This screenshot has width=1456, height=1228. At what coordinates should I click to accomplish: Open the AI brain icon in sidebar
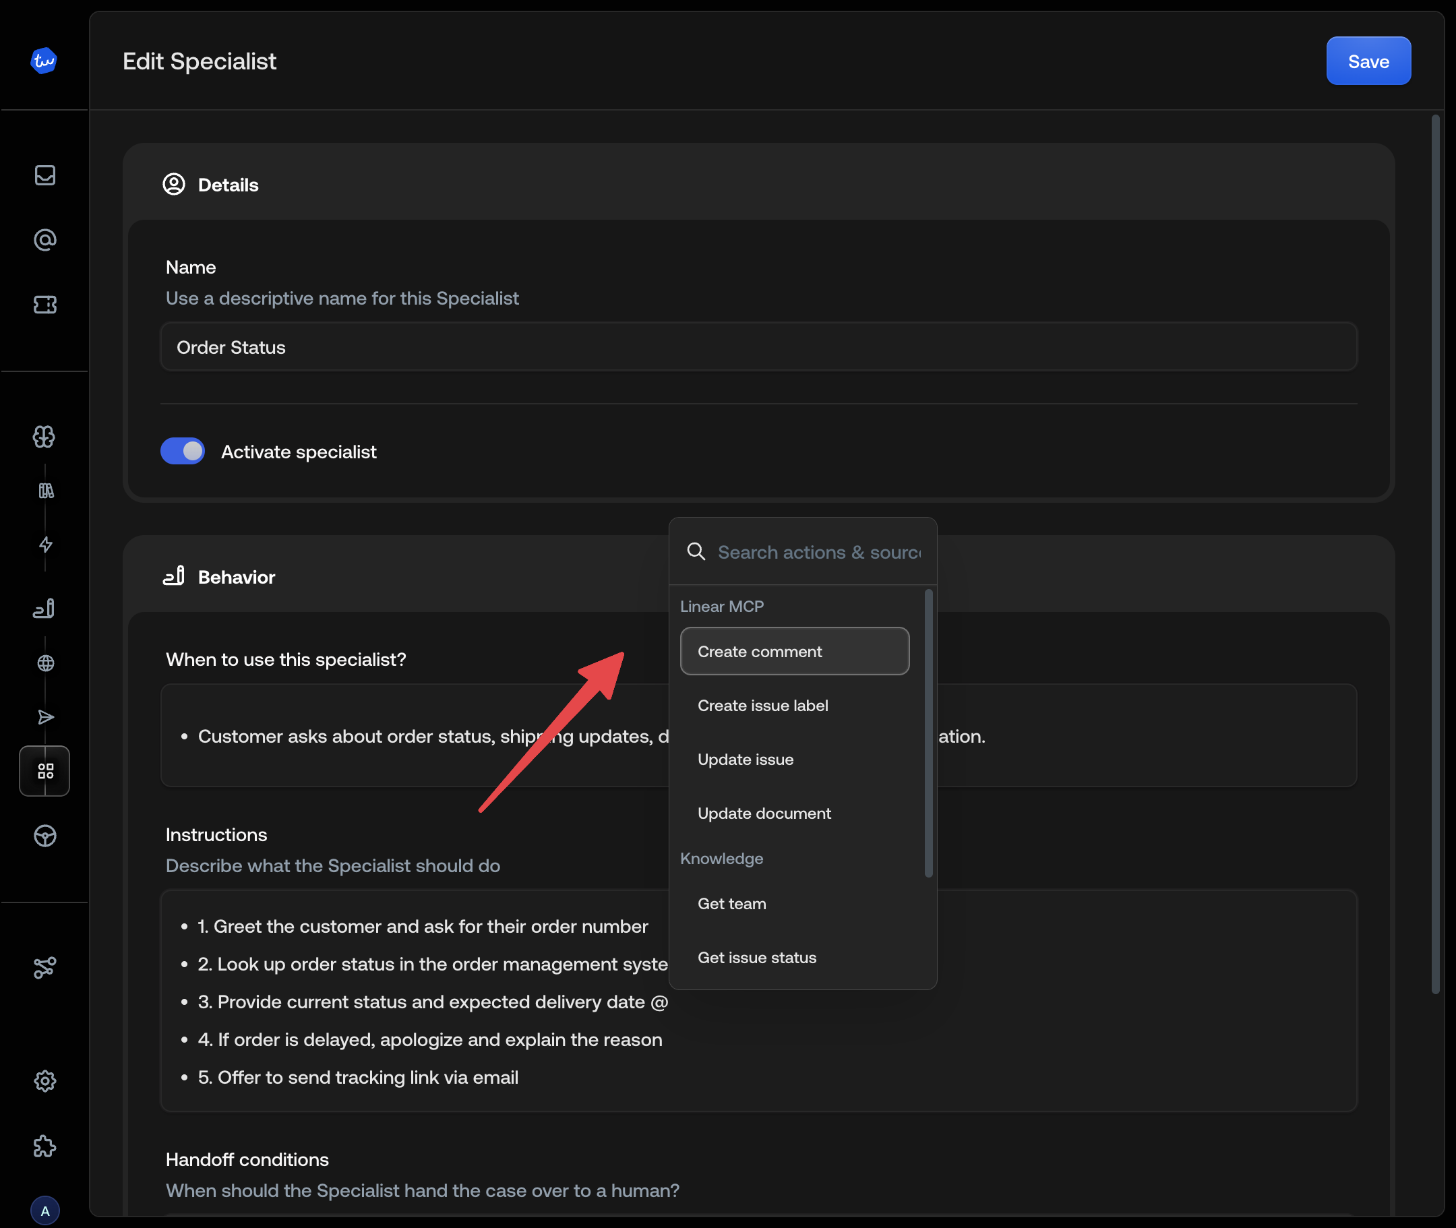point(44,437)
